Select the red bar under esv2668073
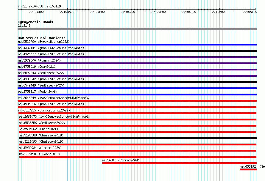265x181 pixels. tap(138, 119)
